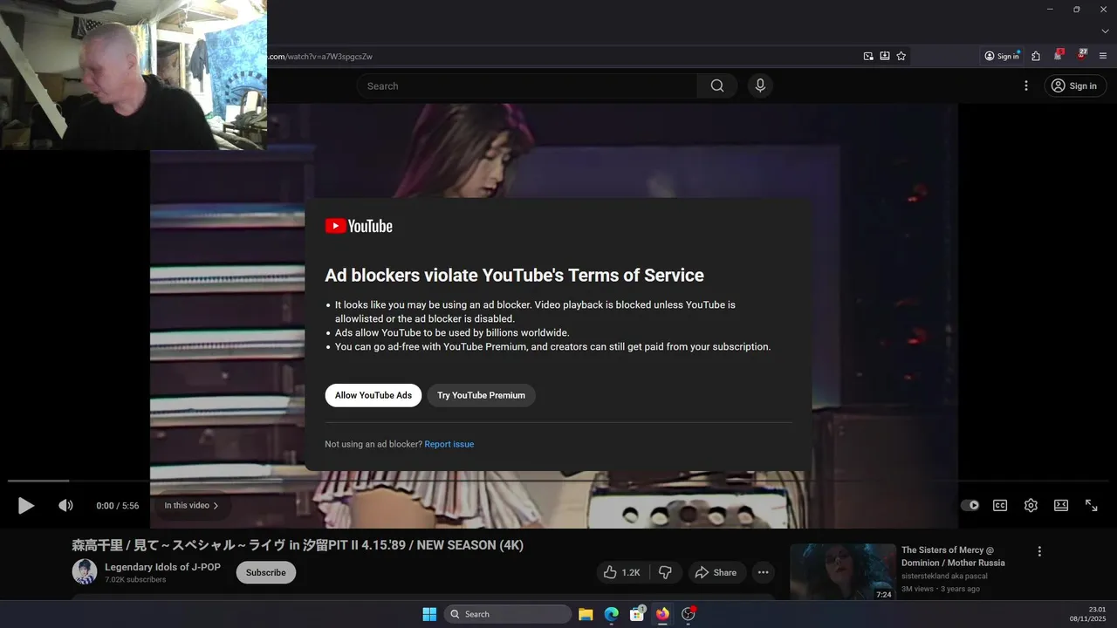Toggle the autoplay switch

coord(970,505)
